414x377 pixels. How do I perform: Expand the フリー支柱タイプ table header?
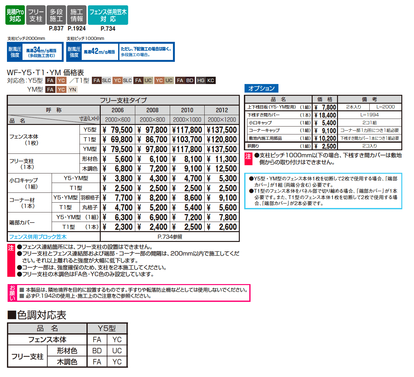pyautogui.click(x=123, y=100)
